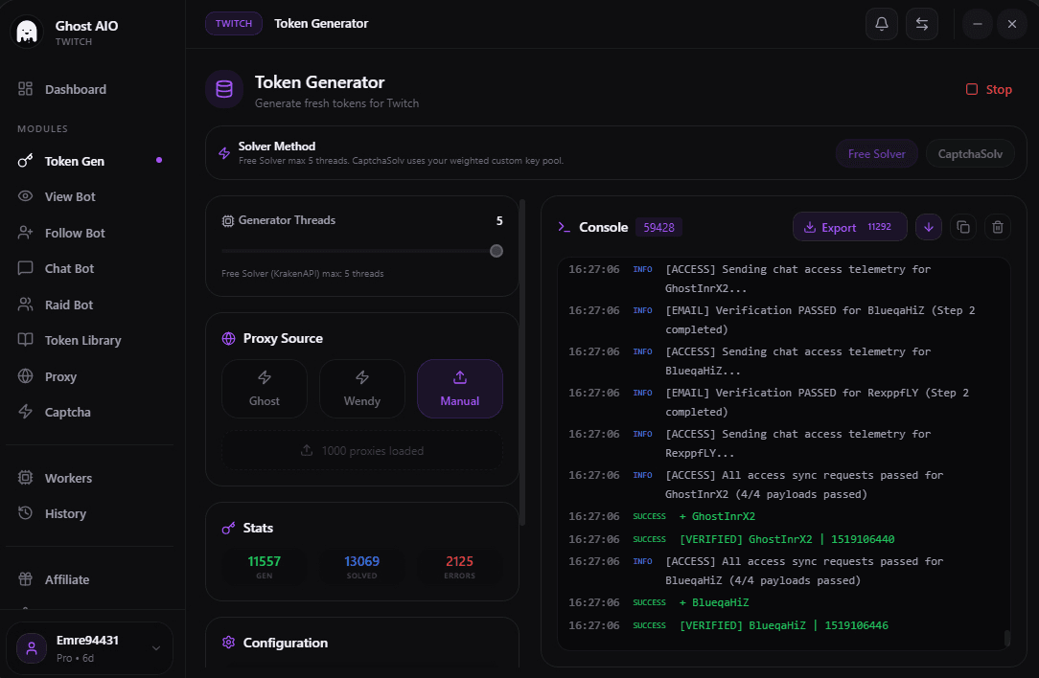
Task: Open the Token Gen module
Action: coord(89,161)
